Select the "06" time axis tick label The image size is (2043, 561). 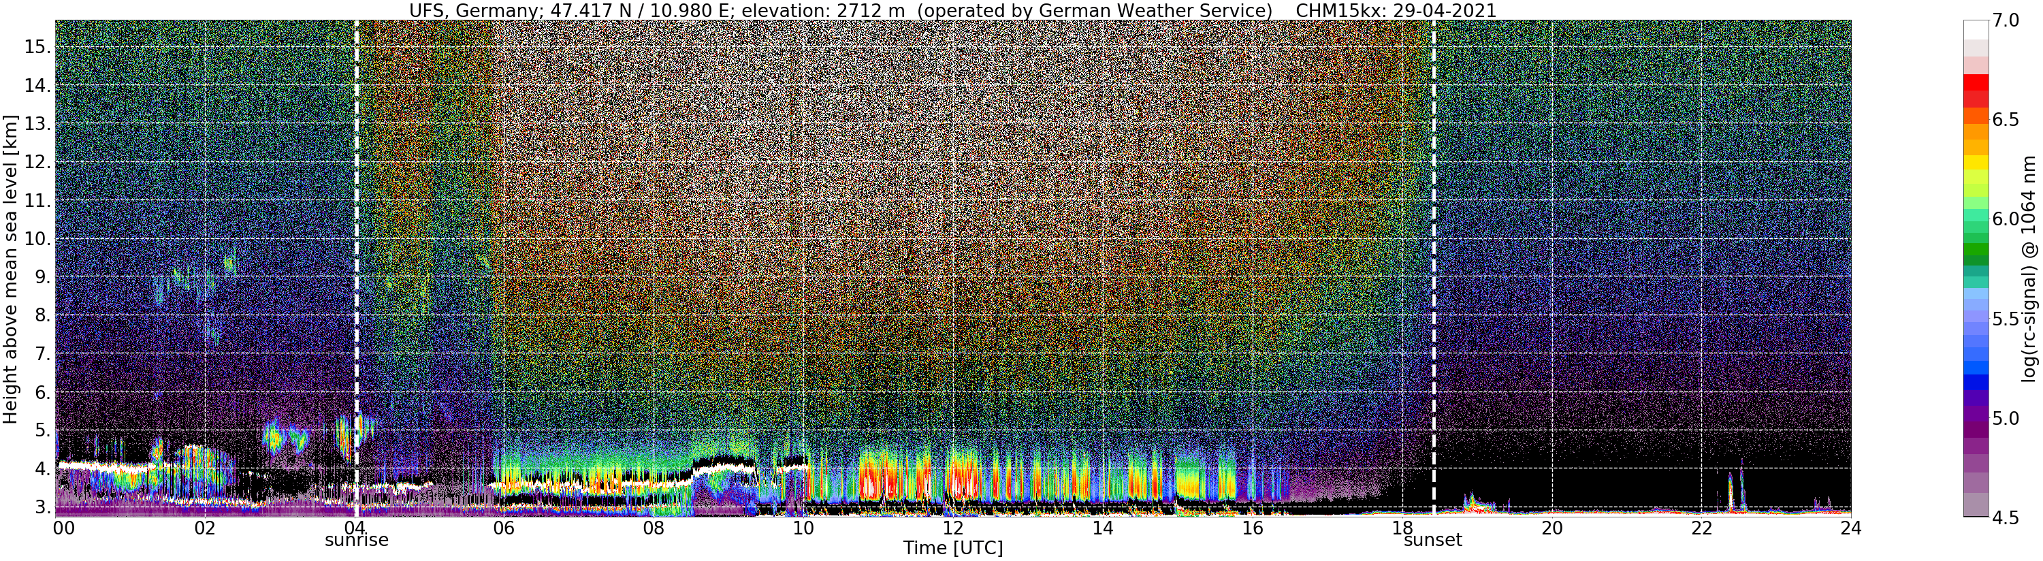click(504, 528)
